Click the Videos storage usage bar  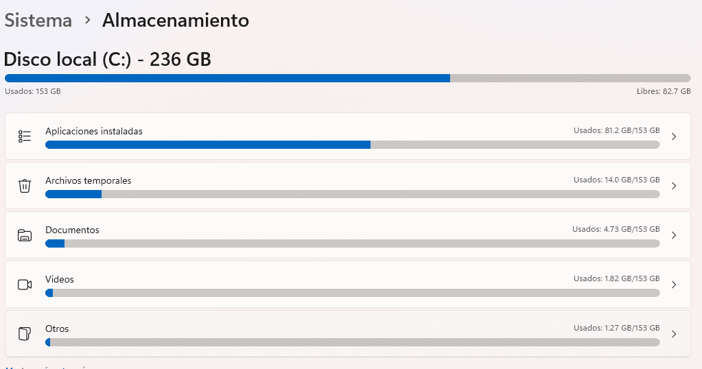[x=352, y=293]
